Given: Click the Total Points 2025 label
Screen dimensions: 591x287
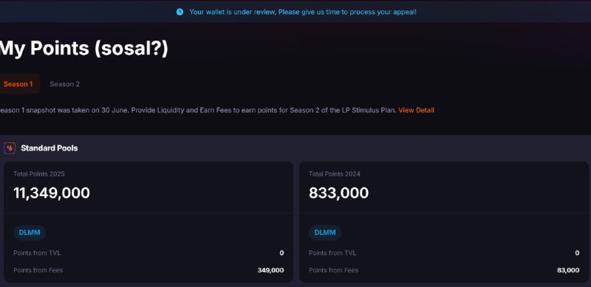Looking at the screenshot, I should tap(39, 174).
